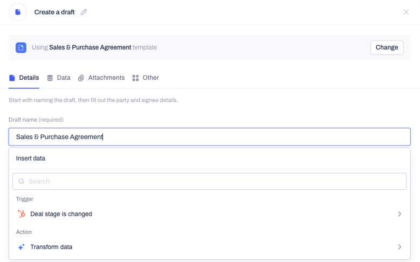Select the Other tab
Viewport: 420px width, 262px height.
click(146, 78)
